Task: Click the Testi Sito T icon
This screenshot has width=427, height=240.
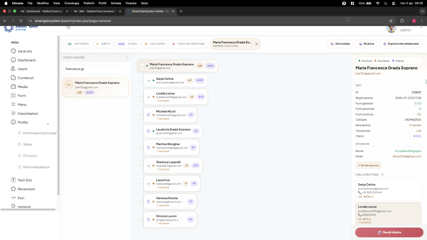Action: (13, 180)
